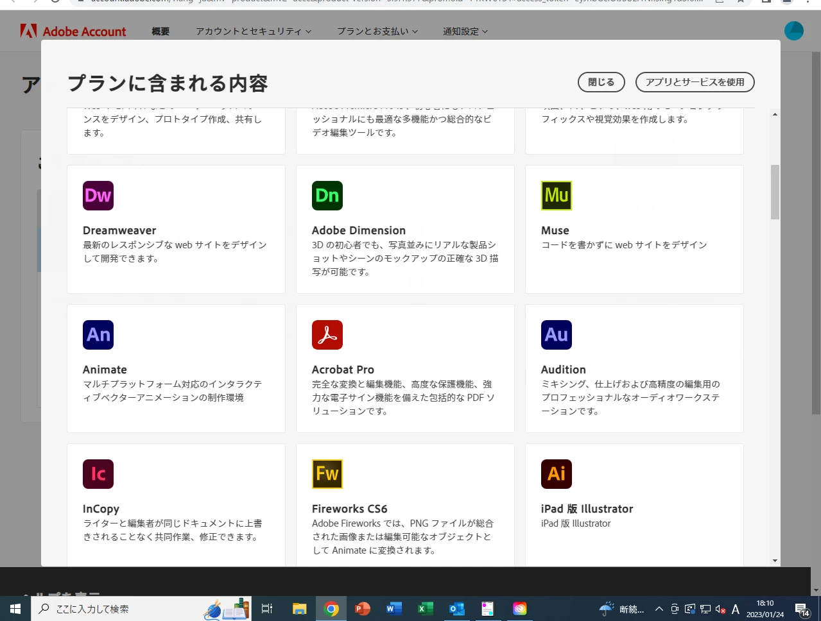Click the Fireworks Fw app icon

[327, 474]
